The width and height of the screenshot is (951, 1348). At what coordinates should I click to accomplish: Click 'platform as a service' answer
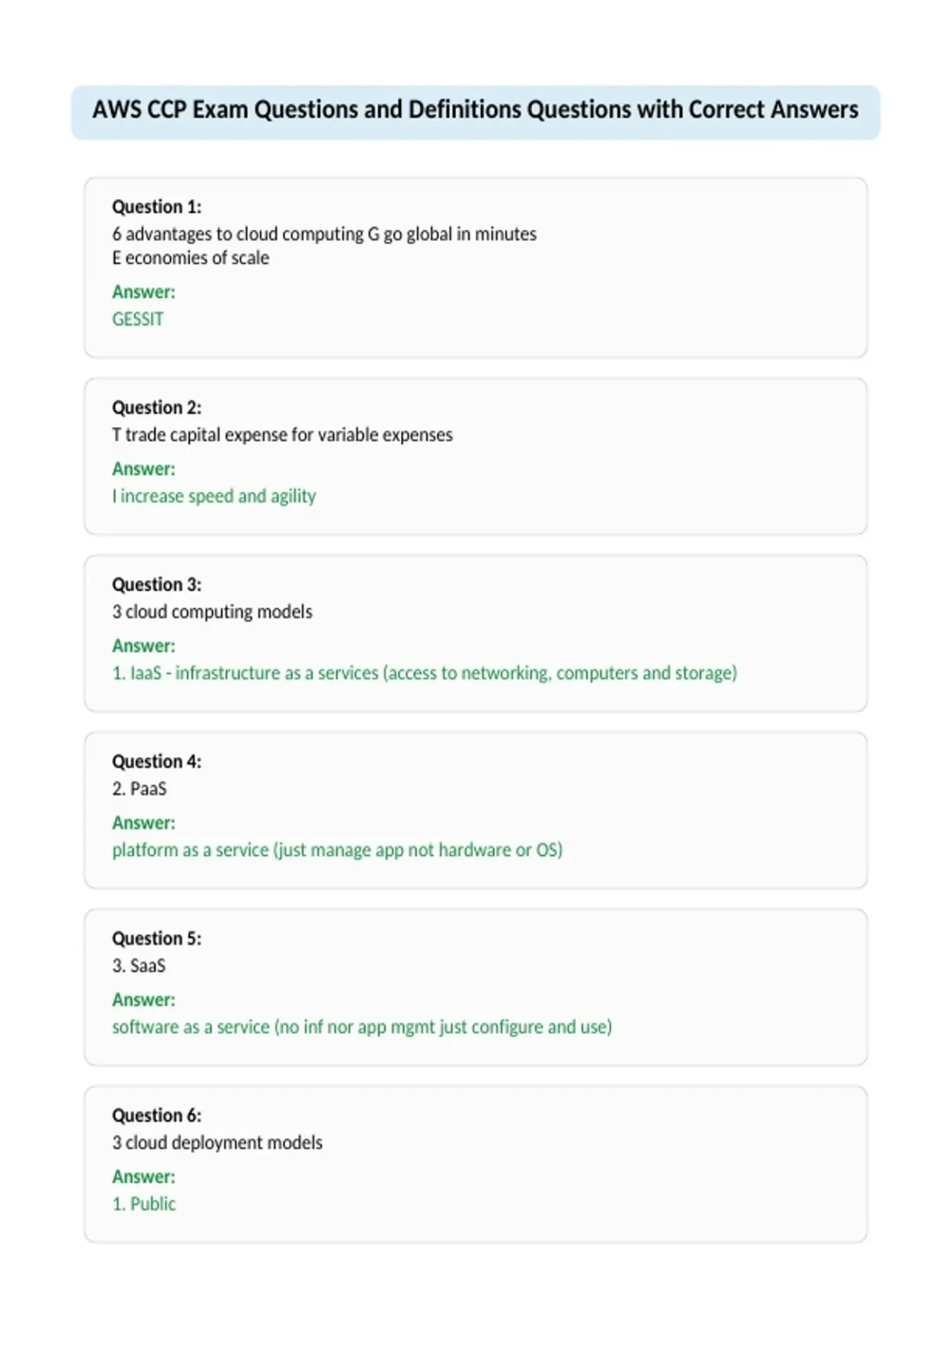point(337,850)
